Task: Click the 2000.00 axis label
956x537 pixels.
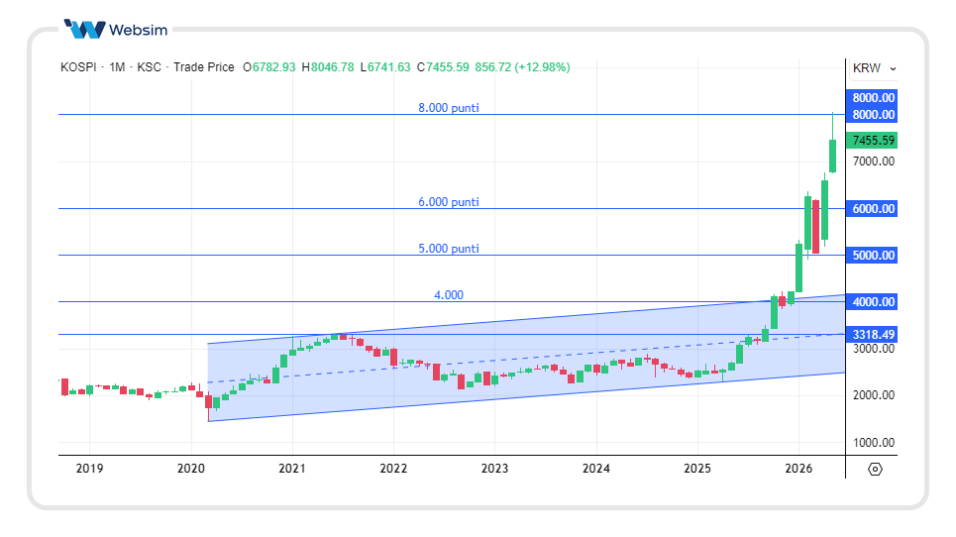Action: click(x=874, y=395)
